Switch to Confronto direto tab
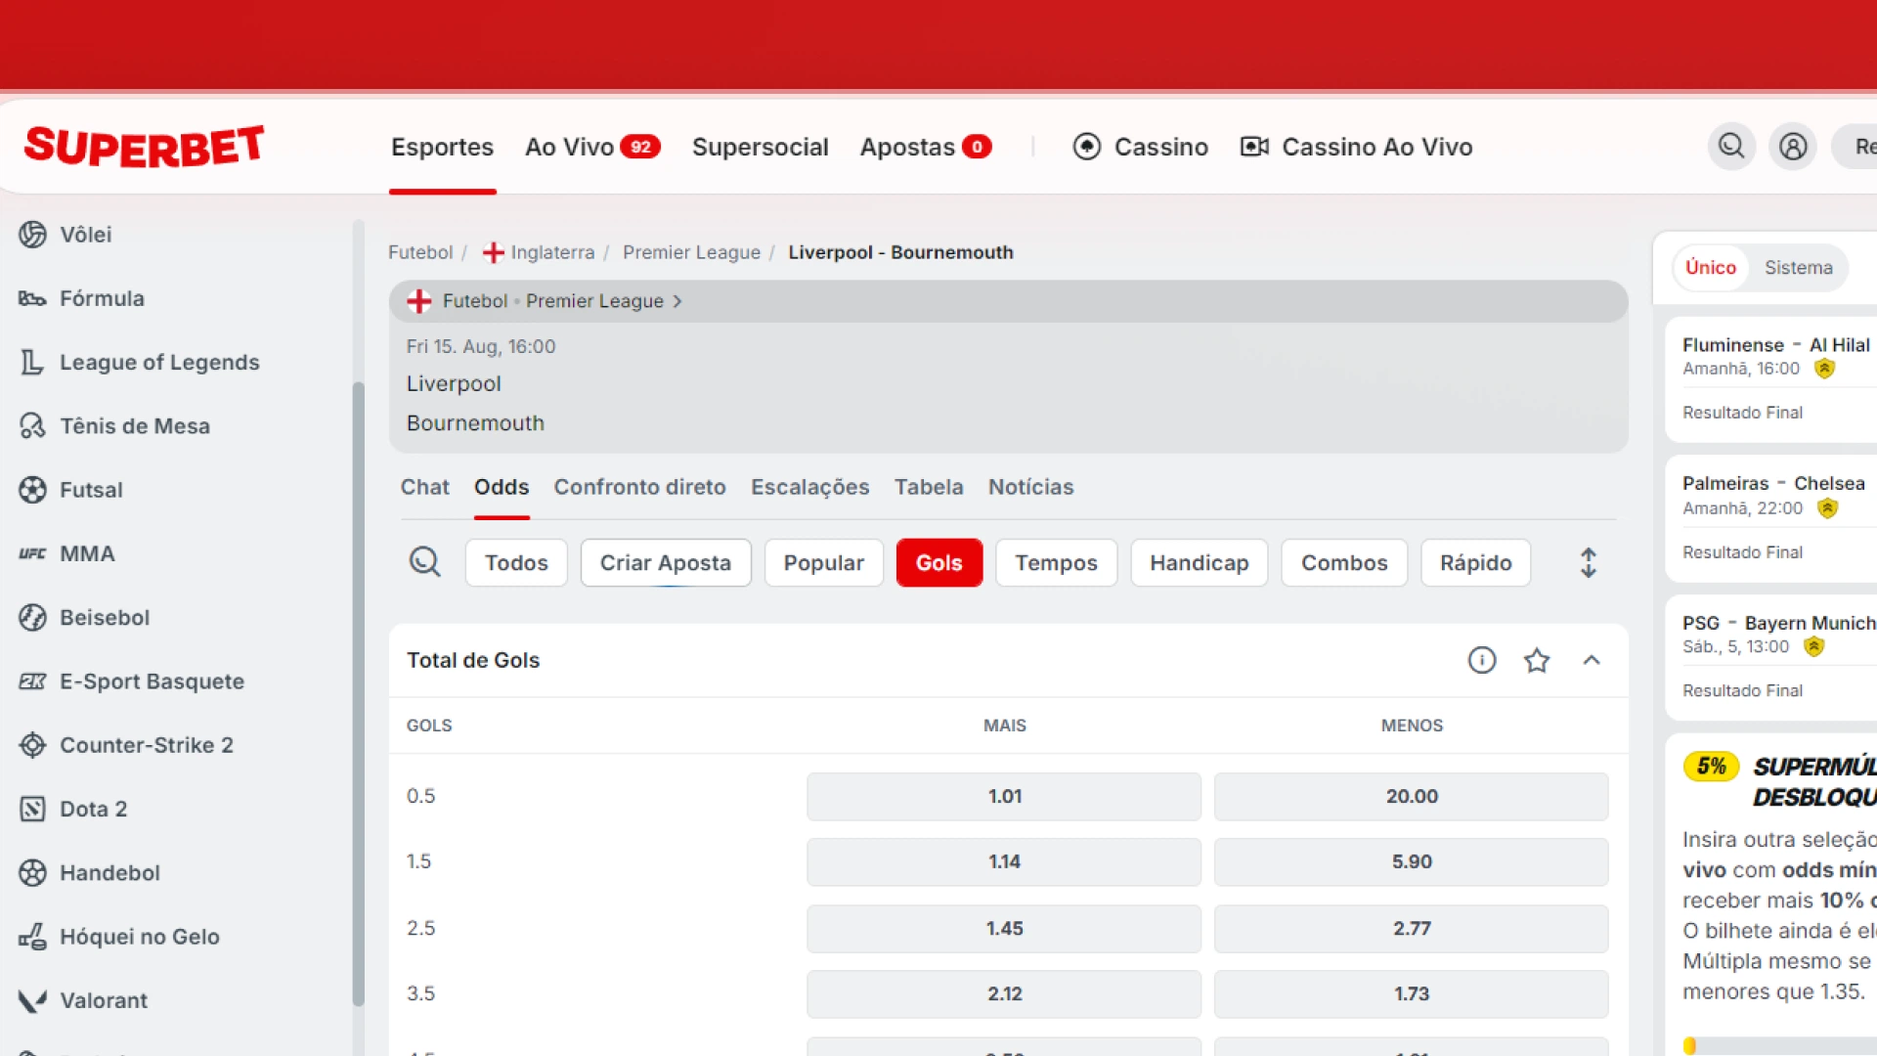Screen dimensions: 1877x1056 click(639, 487)
